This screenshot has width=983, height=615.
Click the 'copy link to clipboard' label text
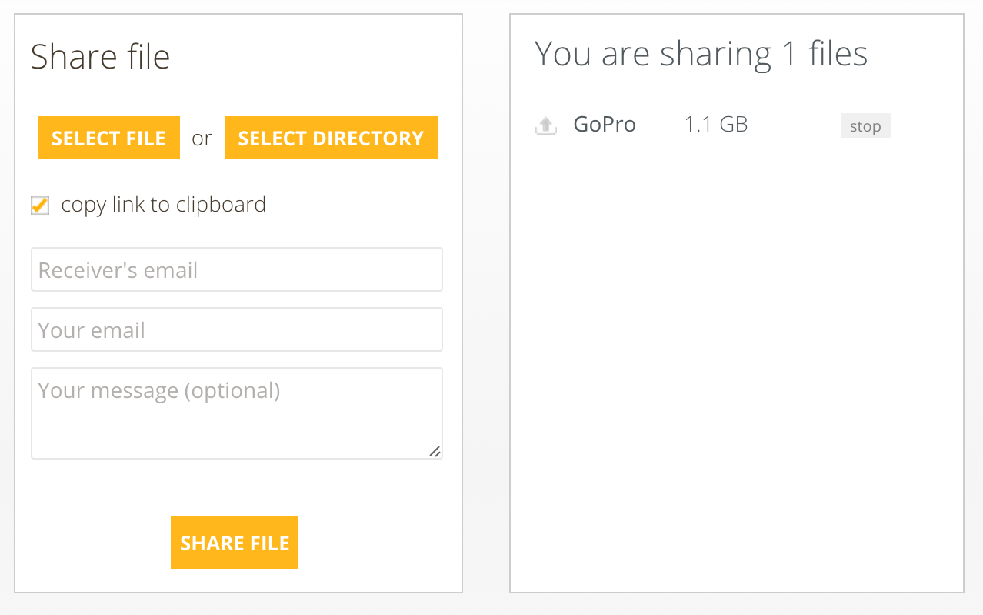(163, 205)
